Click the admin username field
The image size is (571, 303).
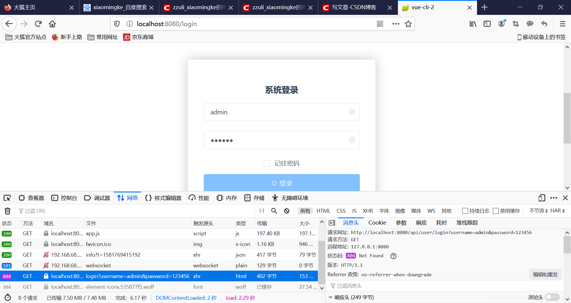(282, 112)
